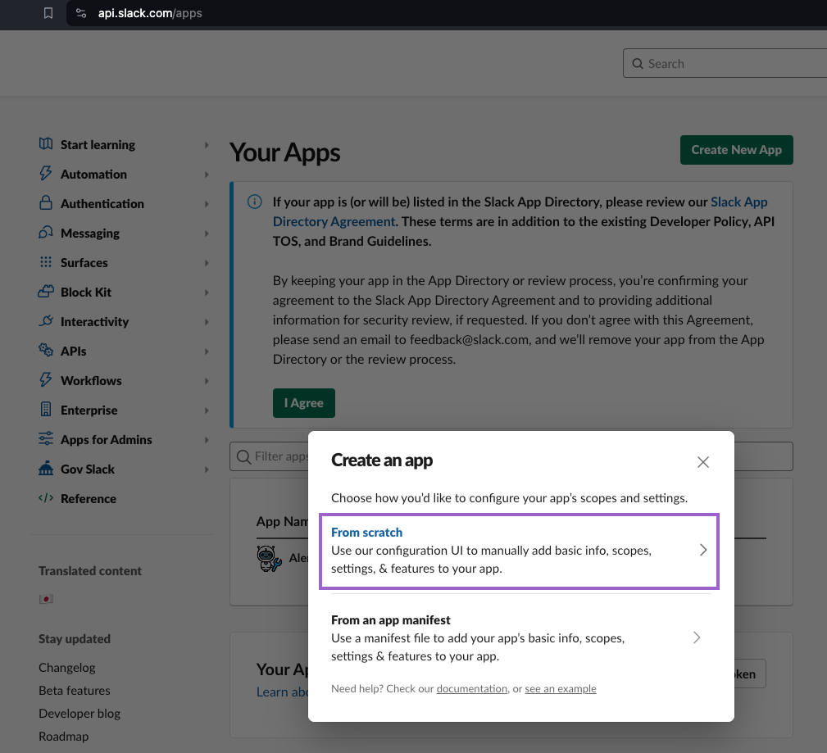This screenshot has height=753, width=827.
Task: Click the Block Kit icon in sidebar
Action: (x=46, y=292)
